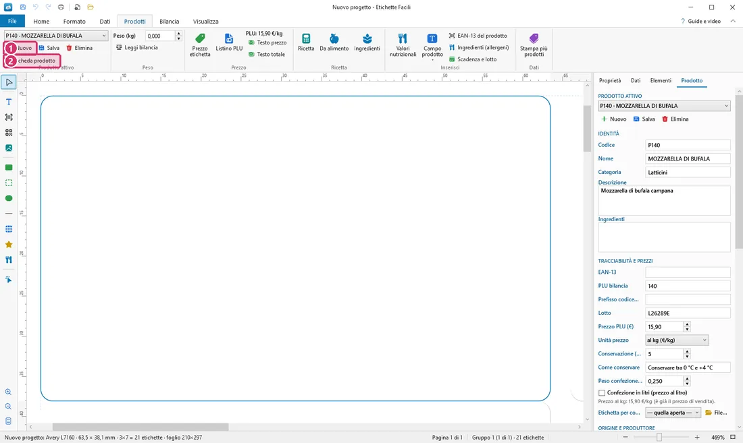The height and width of the screenshot is (443, 743).
Task: Open the Unità prezzo dropdown
Action: 677,341
